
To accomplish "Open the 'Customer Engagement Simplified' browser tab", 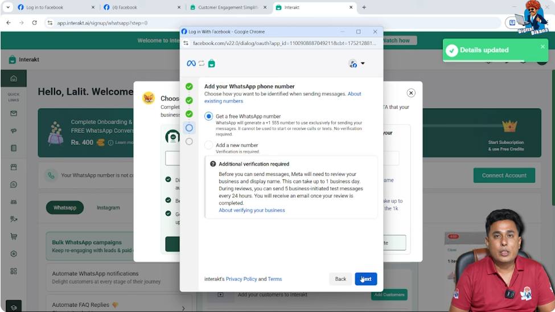I will pyautogui.click(x=228, y=7).
